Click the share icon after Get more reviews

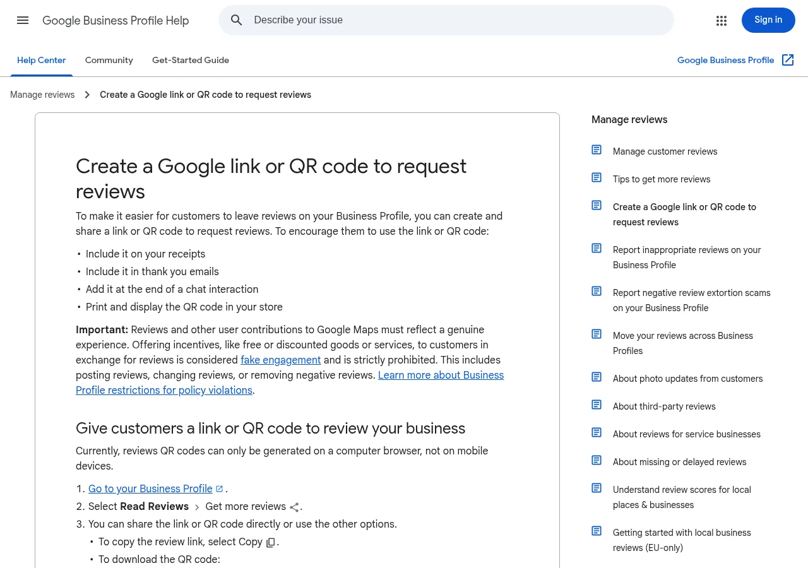point(294,507)
